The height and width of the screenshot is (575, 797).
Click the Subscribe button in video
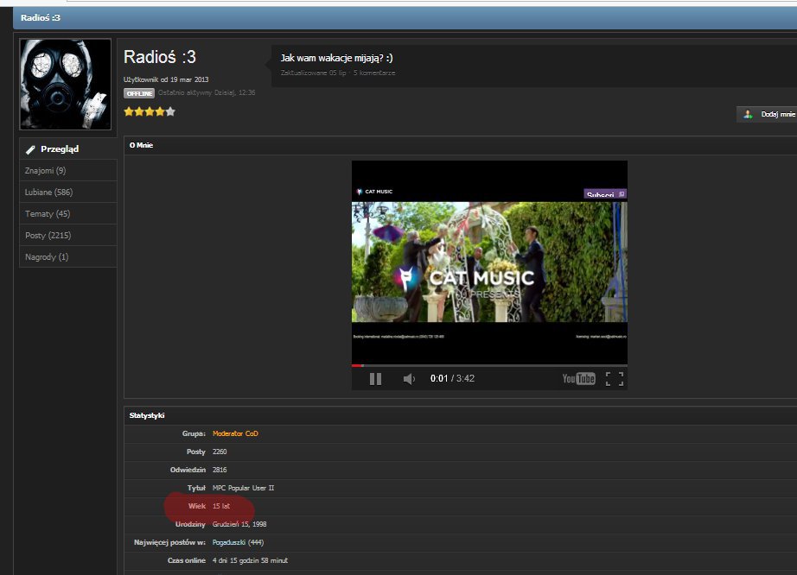(605, 194)
